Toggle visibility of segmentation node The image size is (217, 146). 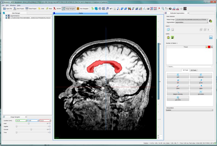coord(6,16)
